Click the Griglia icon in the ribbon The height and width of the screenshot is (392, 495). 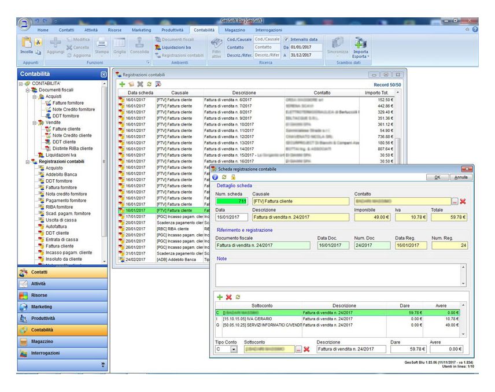[119, 42]
